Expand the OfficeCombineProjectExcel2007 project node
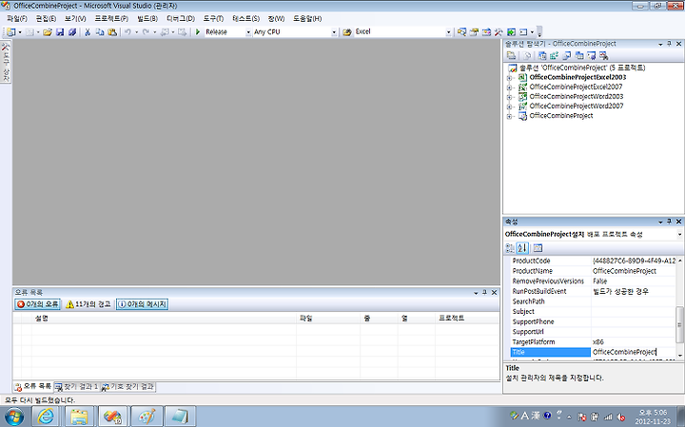685x427 pixels. coord(509,87)
